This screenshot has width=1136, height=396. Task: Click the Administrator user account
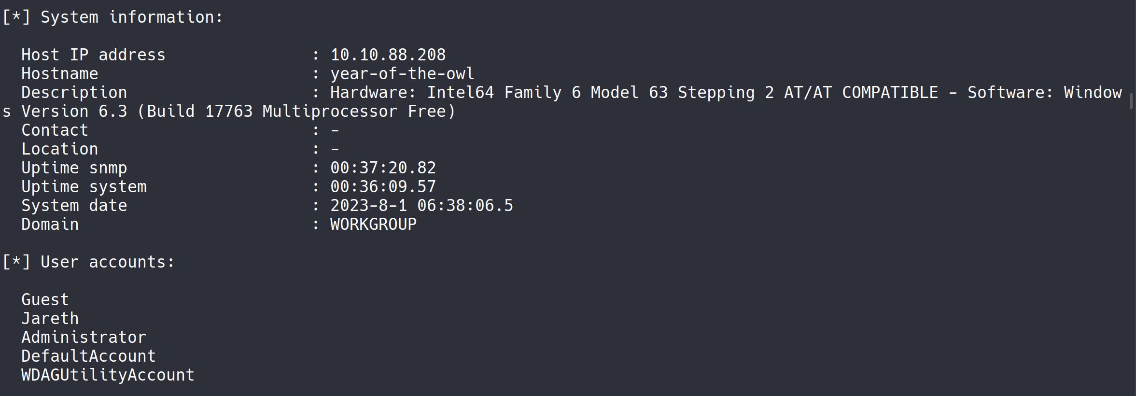(84, 337)
